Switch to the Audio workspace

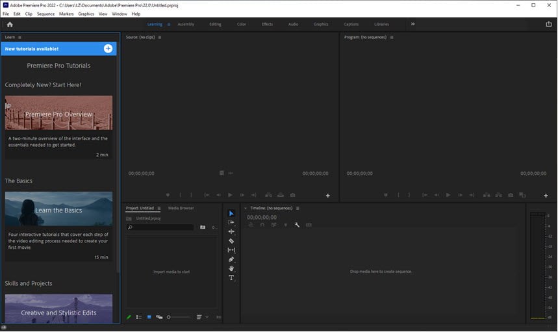click(x=293, y=24)
